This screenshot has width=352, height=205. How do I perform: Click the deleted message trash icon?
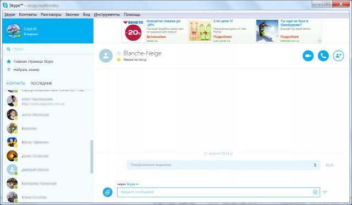(315, 165)
